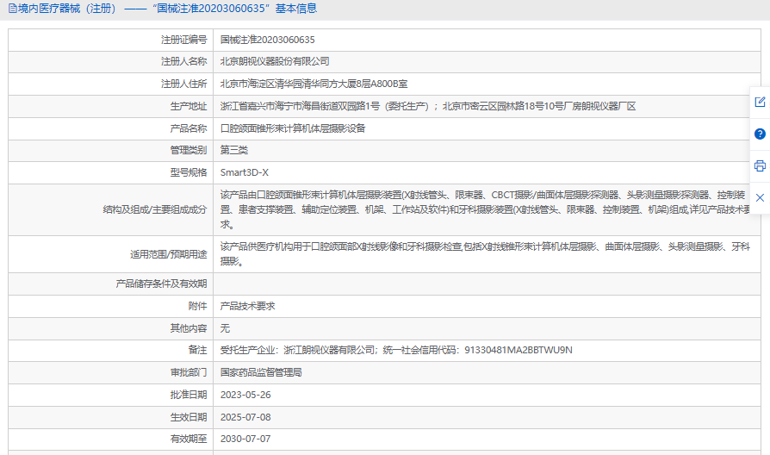The height and width of the screenshot is (455, 770).
Task: Select product name 口腔颌面锥形束计算机体层摄影设备
Action: click(x=293, y=128)
